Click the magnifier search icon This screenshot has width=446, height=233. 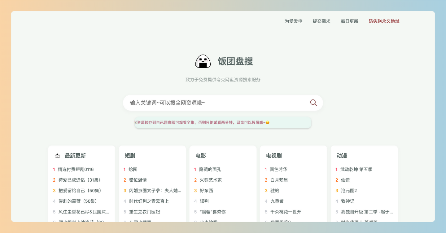pos(313,103)
